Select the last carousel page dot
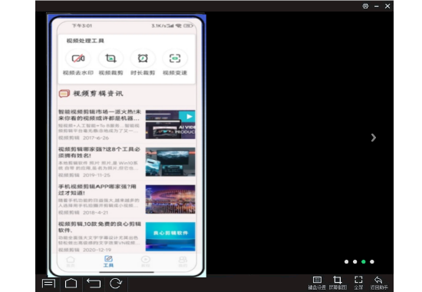This screenshot has height=292, width=422. (372, 262)
